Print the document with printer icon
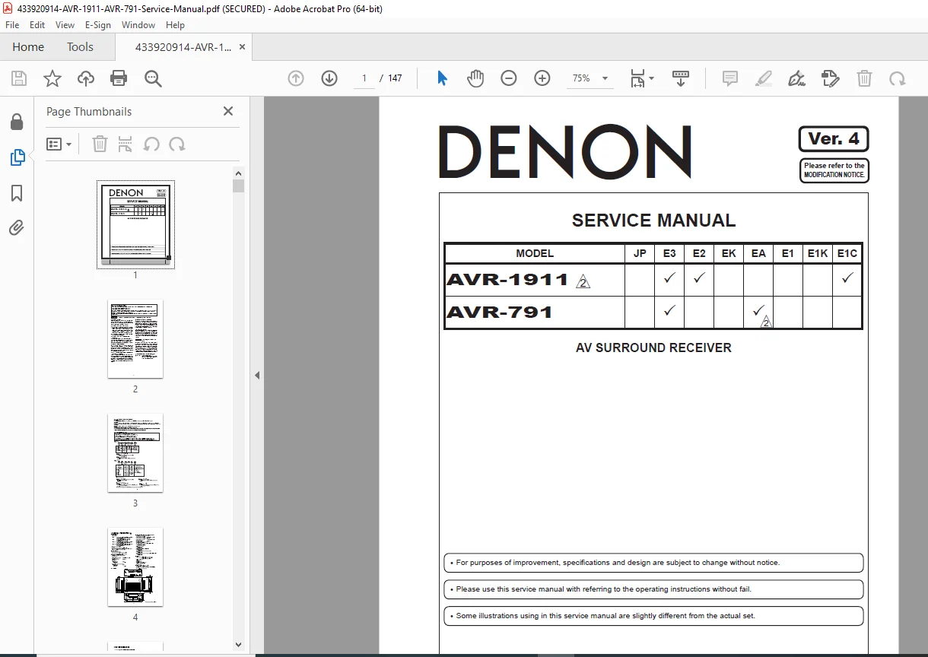The width and height of the screenshot is (928, 657). [119, 78]
